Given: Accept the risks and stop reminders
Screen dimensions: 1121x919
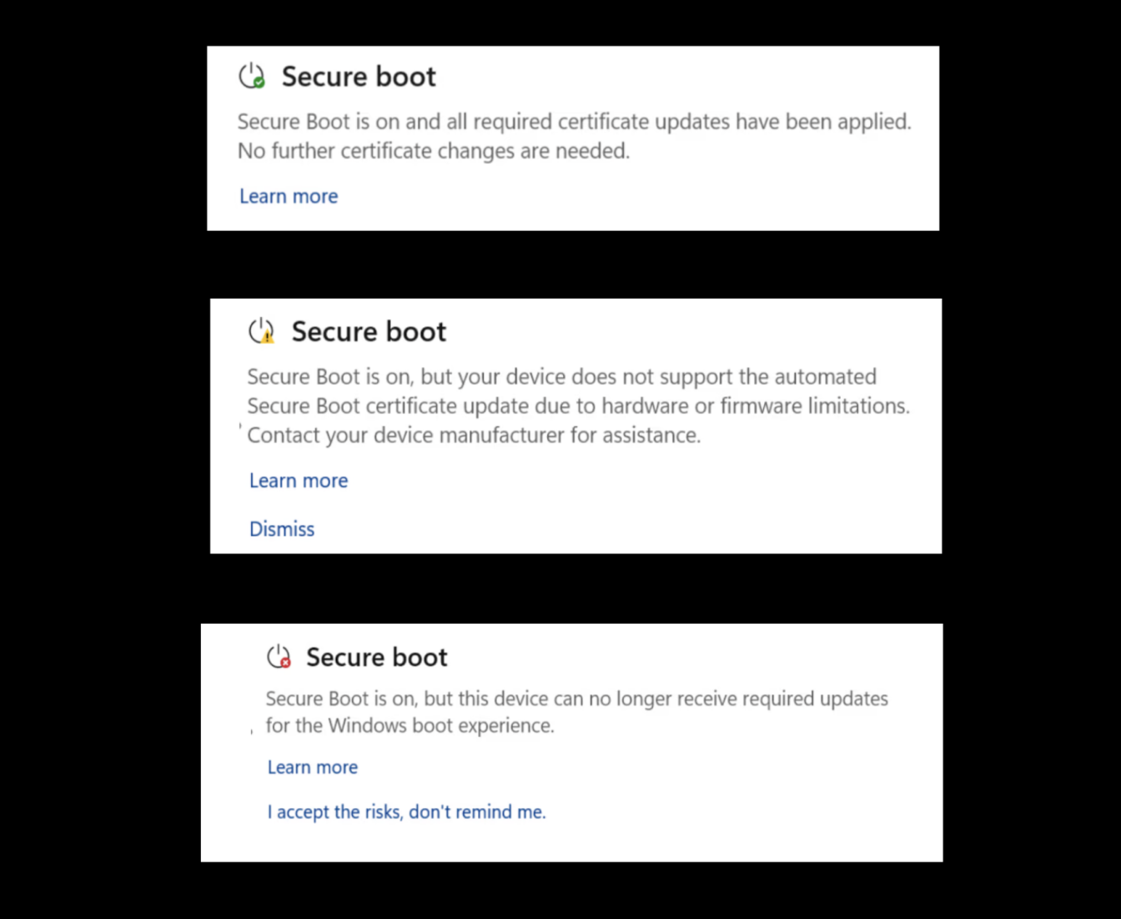Looking at the screenshot, I should [x=406, y=811].
